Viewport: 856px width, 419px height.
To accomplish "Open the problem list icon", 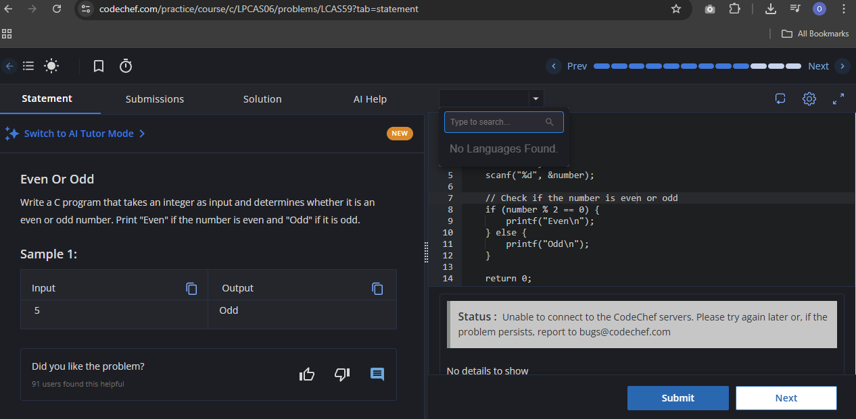I will 28,65.
